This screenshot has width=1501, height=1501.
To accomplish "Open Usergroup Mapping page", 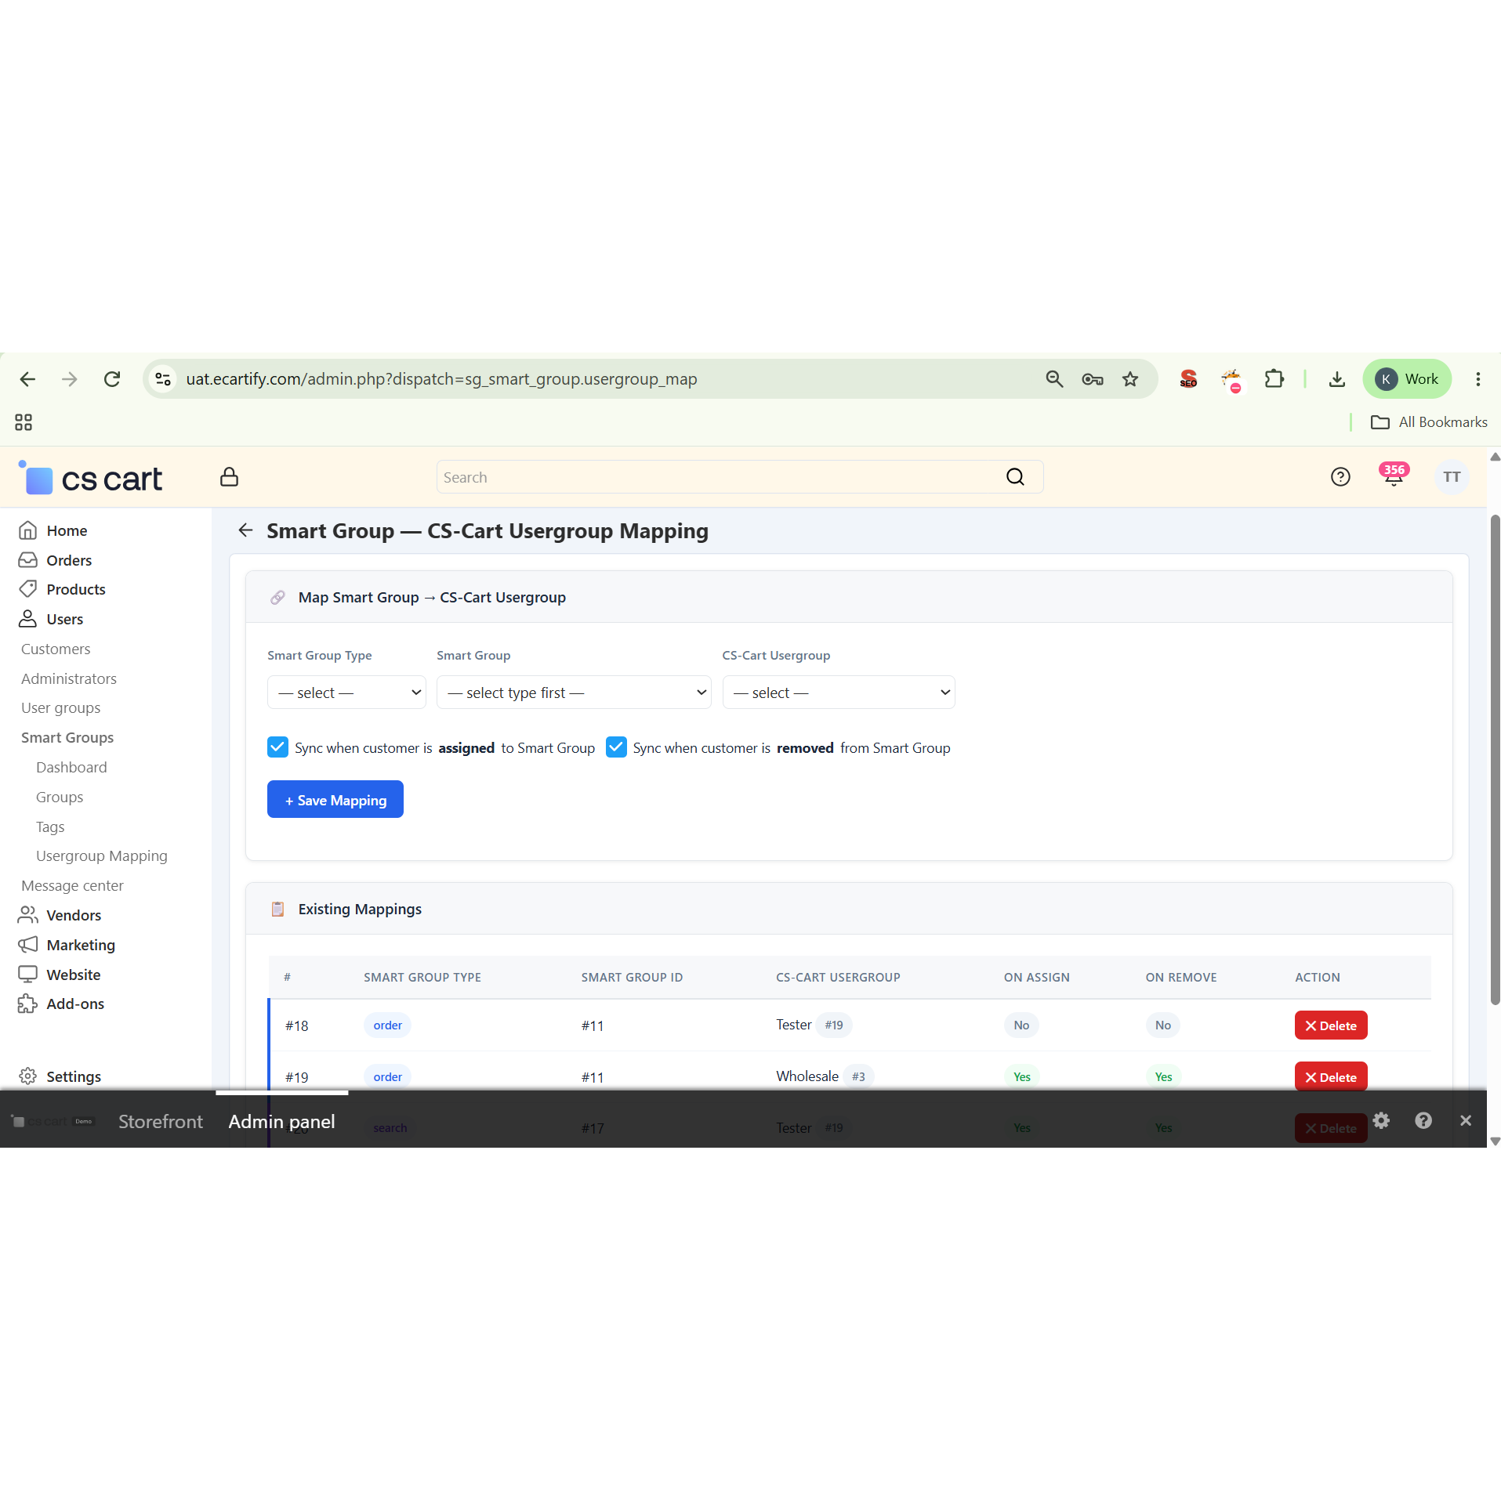I will pos(102,855).
